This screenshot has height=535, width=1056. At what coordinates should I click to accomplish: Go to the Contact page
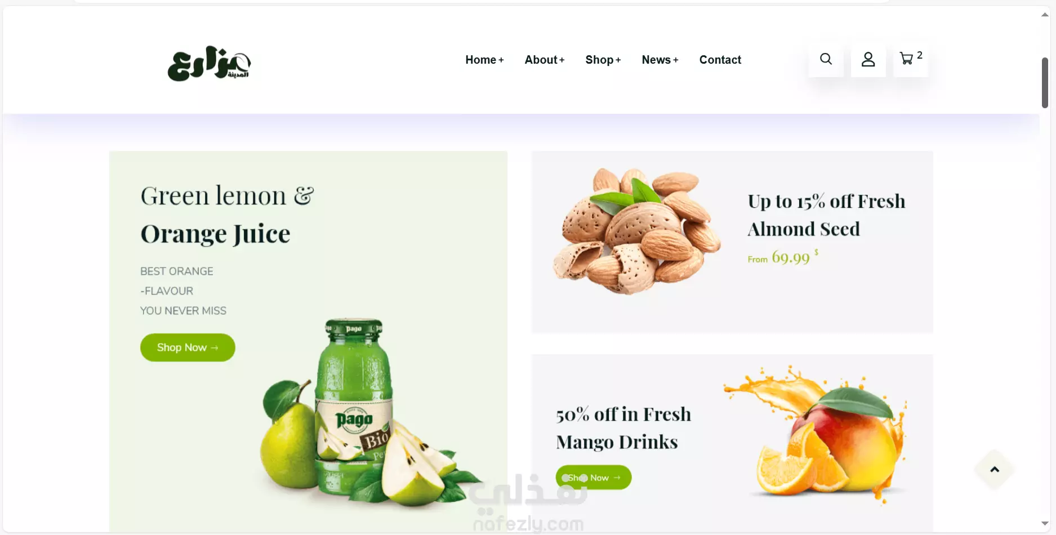click(720, 60)
